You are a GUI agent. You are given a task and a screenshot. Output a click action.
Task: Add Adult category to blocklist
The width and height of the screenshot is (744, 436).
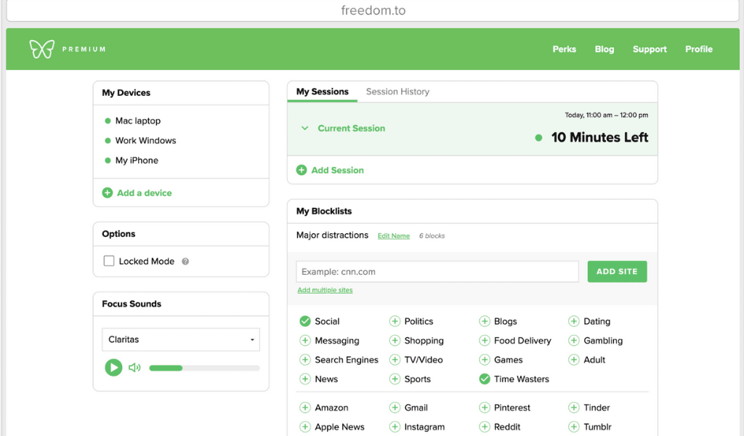pyautogui.click(x=574, y=360)
